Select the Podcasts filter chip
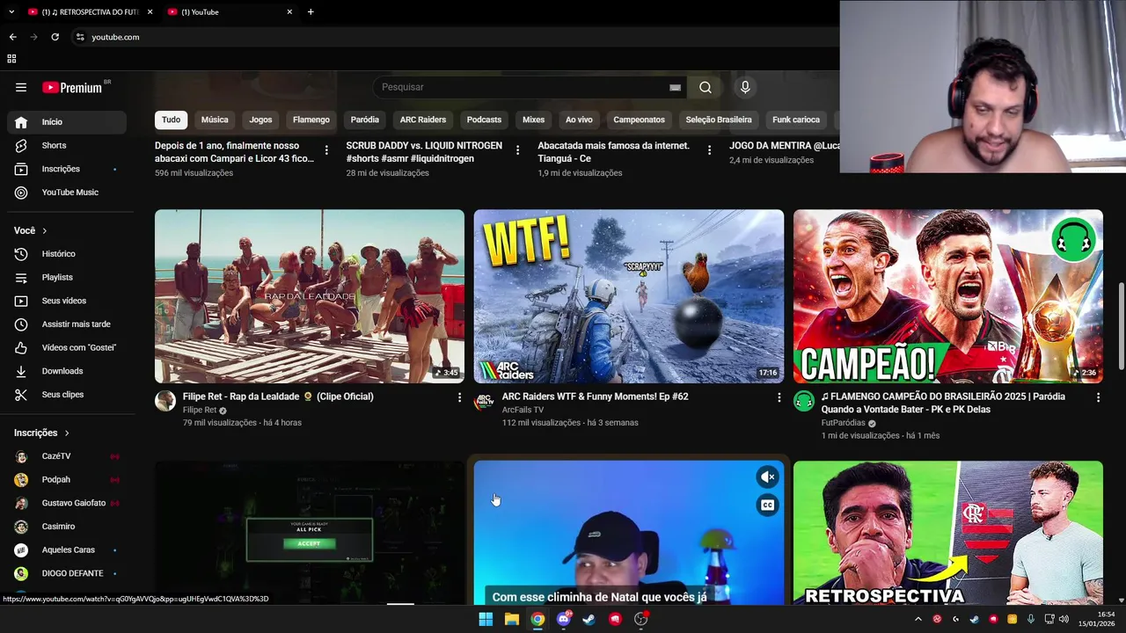1126x633 pixels. coord(484,120)
